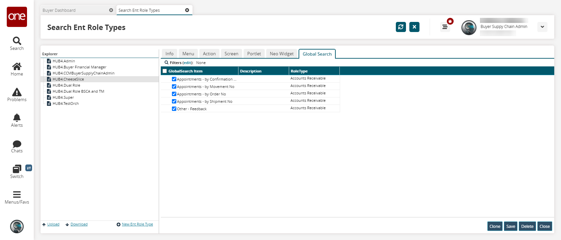Open the Search icon in sidebar

coord(17,43)
